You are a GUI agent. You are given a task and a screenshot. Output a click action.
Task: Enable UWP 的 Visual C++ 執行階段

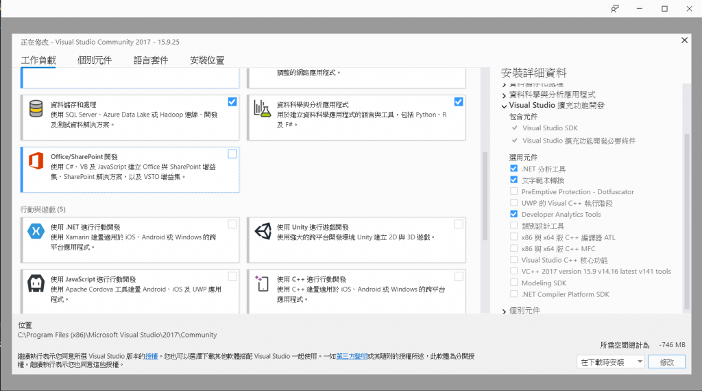click(x=513, y=202)
